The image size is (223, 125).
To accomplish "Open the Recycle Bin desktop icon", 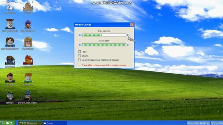I will 10,7.
